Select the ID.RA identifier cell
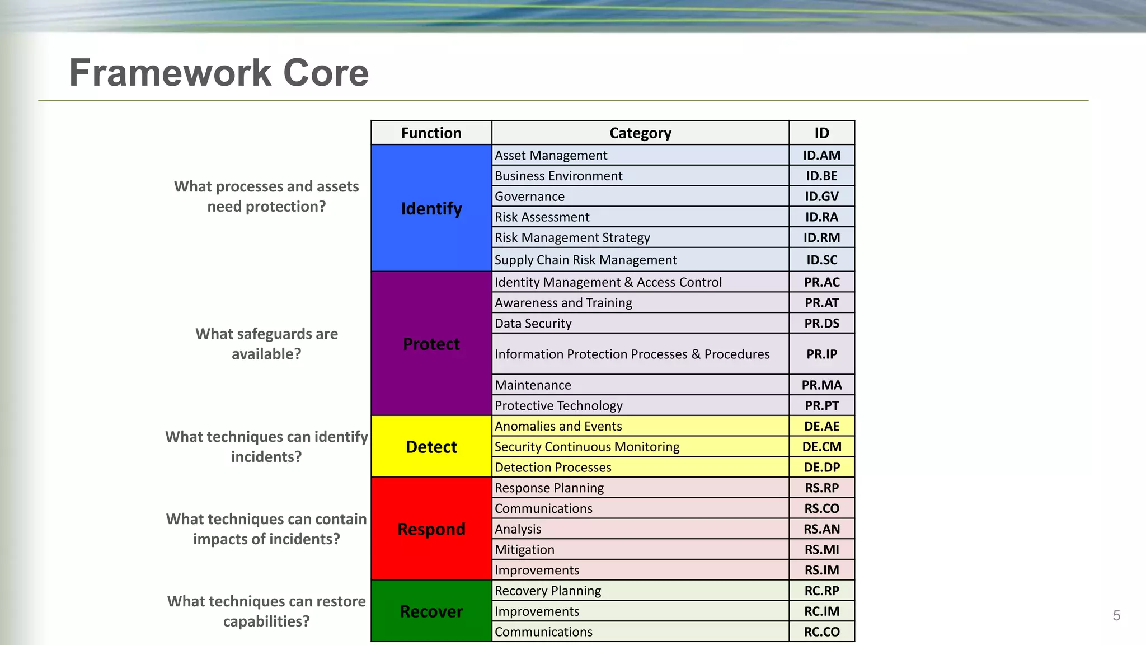Screen dimensions: 1146x645 pyautogui.click(x=822, y=217)
